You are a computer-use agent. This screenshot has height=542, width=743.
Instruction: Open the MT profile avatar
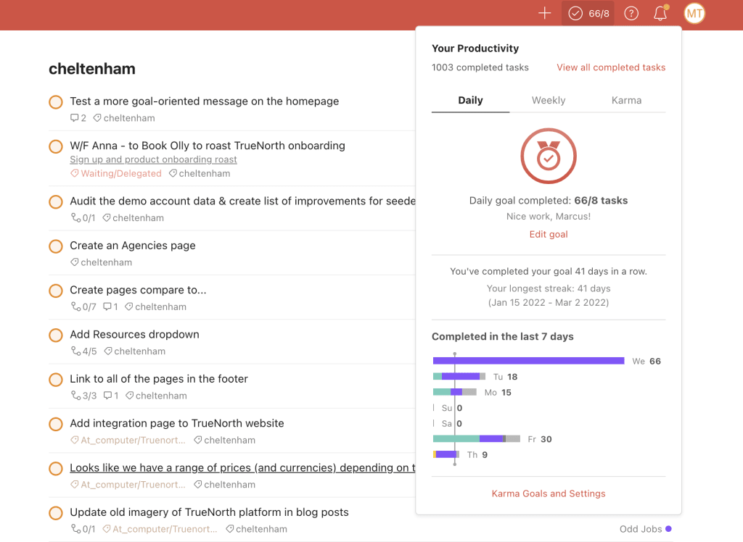pyautogui.click(x=694, y=13)
